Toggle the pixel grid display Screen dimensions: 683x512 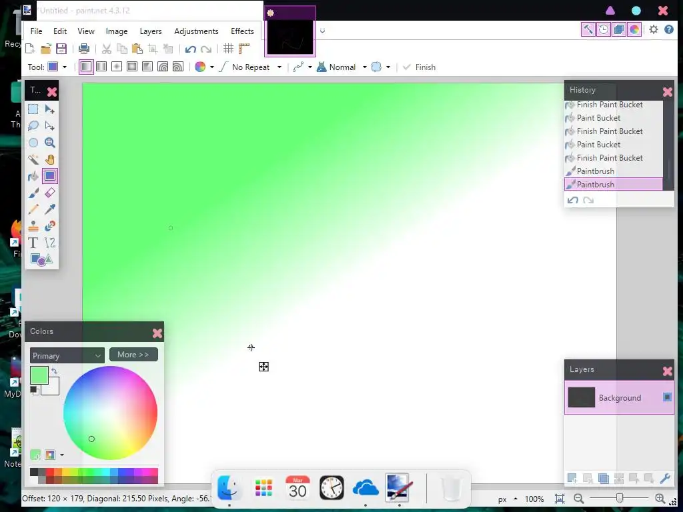(228, 49)
